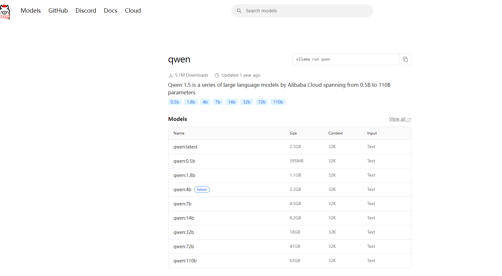Click the 5.1M Downloads text
The width and height of the screenshot is (502, 276).
192,75
